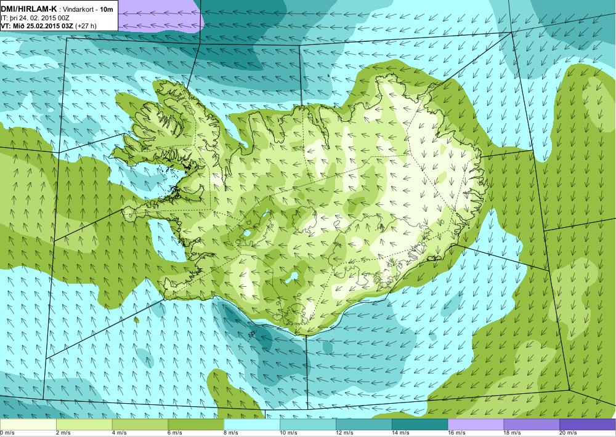Viewport: 616px width, 437px height.
Task: Click the "18 m/s" legend label
Action: pos(513,433)
